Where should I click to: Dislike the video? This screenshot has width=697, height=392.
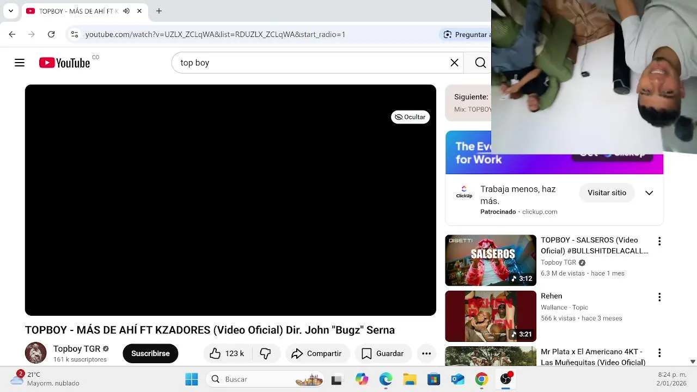click(x=265, y=353)
